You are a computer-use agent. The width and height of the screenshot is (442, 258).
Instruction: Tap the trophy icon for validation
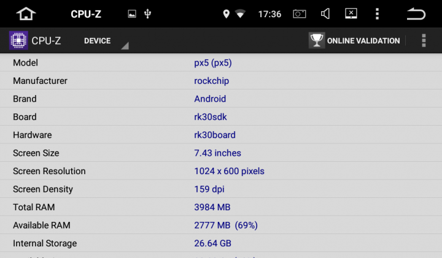[317, 40]
